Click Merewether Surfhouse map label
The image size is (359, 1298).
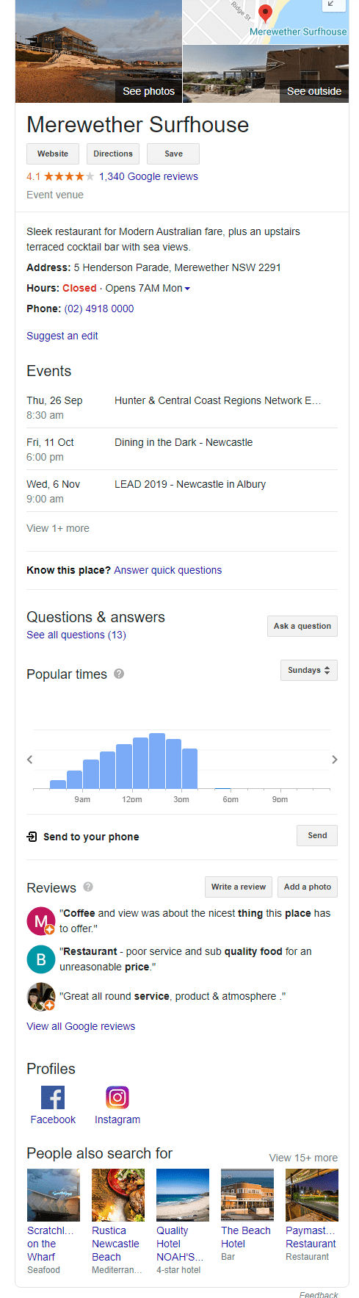coord(298,32)
